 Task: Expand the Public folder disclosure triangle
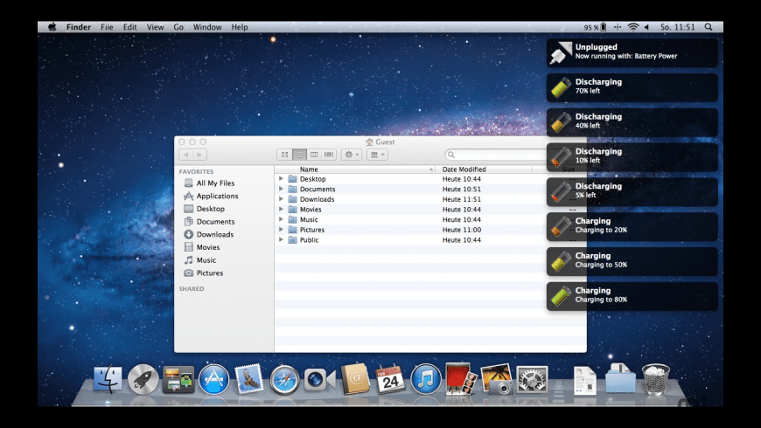click(281, 240)
